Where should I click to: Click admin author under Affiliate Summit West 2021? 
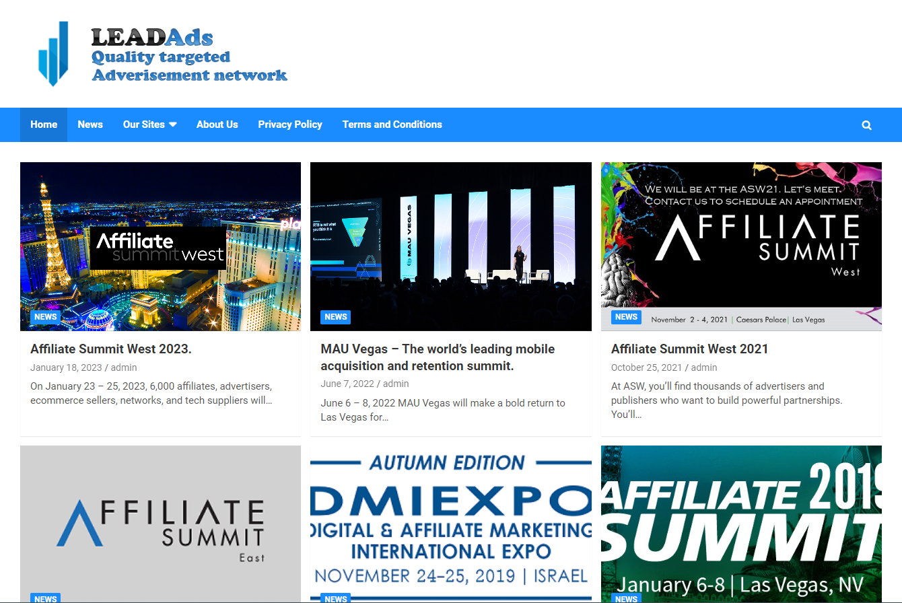tap(704, 367)
